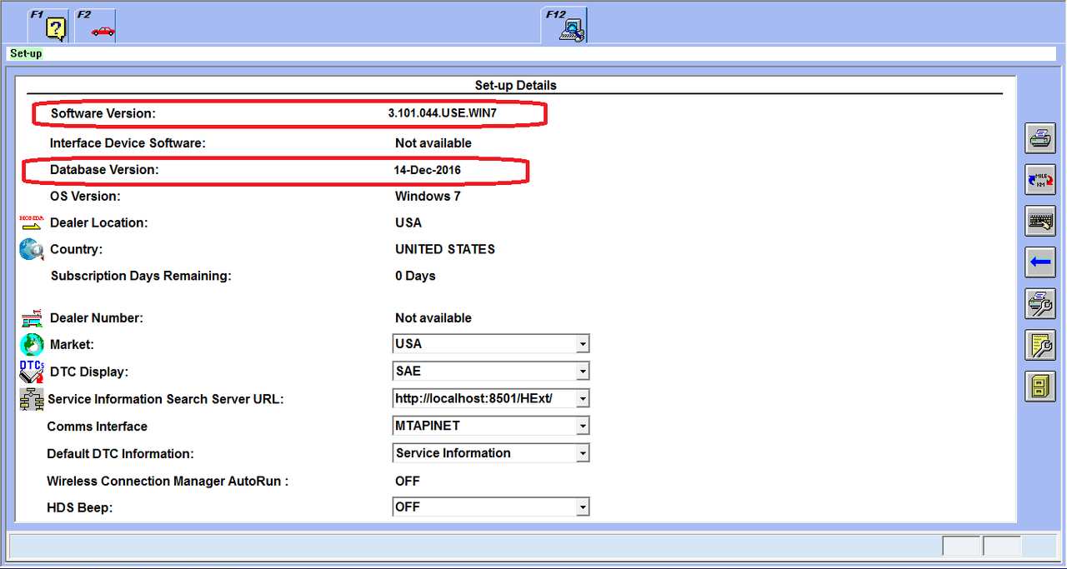Click green globe icon beside Market

click(31, 344)
